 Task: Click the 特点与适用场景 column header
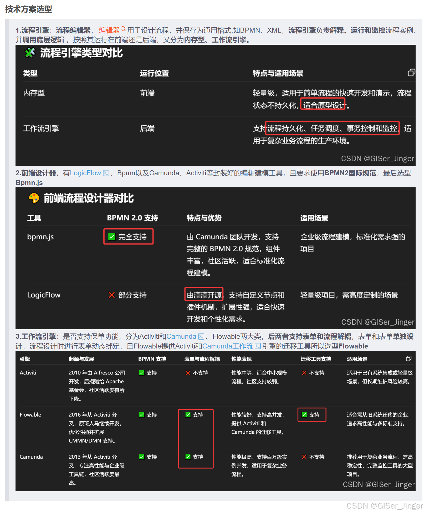(278, 73)
